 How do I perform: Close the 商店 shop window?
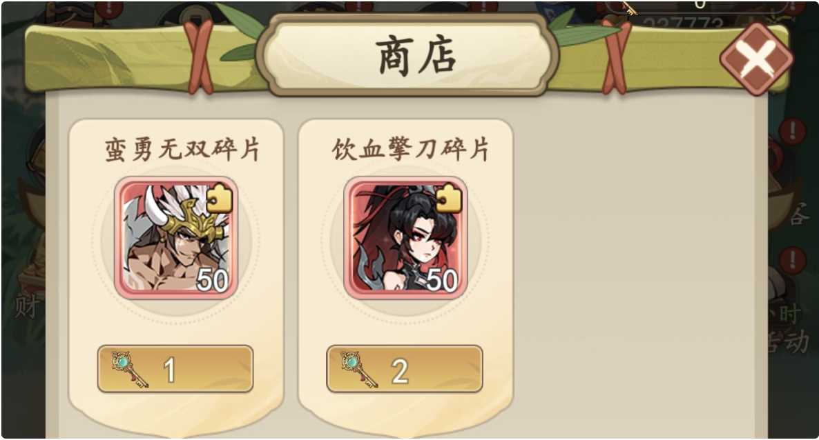756,59
